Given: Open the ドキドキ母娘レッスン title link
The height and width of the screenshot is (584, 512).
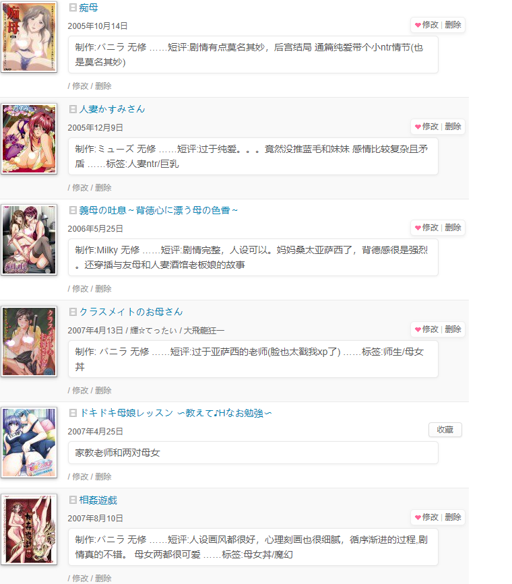Looking at the screenshot, I should (176, 413).
